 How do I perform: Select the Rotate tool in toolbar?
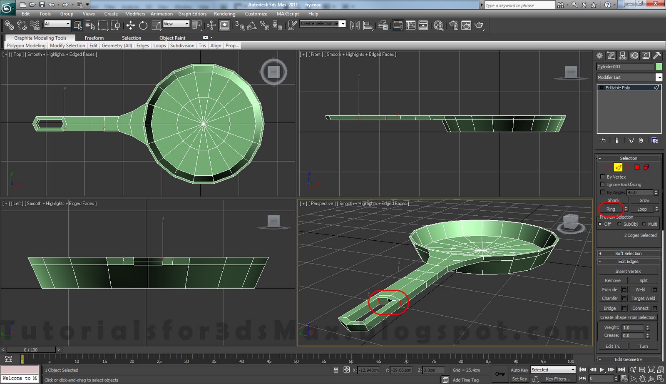point(143,25)
